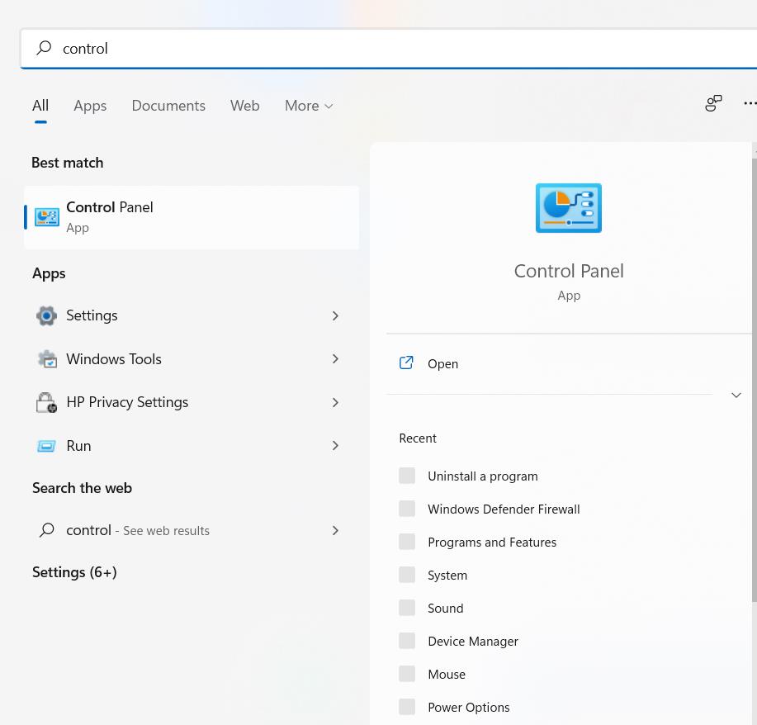Click the search magnifier icon in search box
Viewport: 757px width, 725px height.
(44, 47)
